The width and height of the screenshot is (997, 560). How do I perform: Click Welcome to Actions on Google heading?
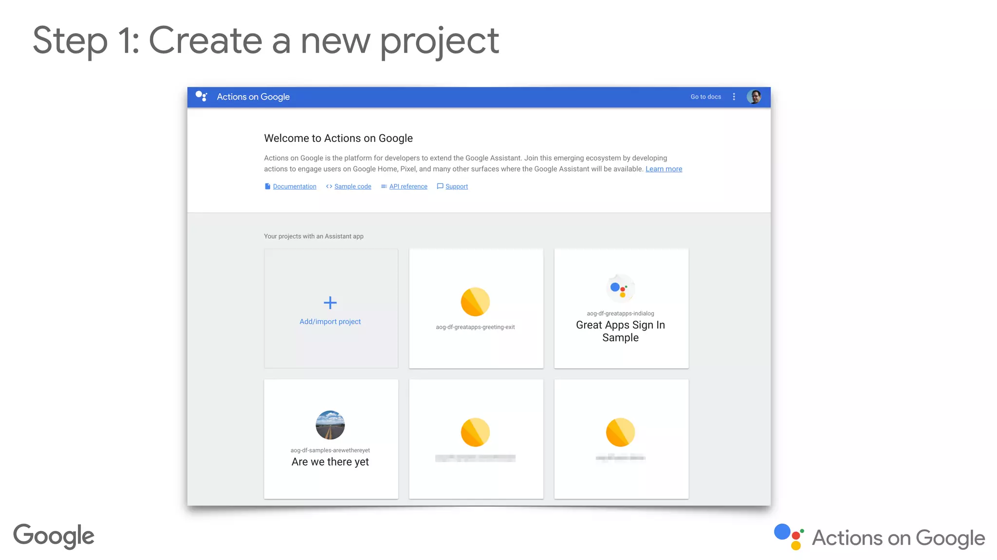coord(338,139)
